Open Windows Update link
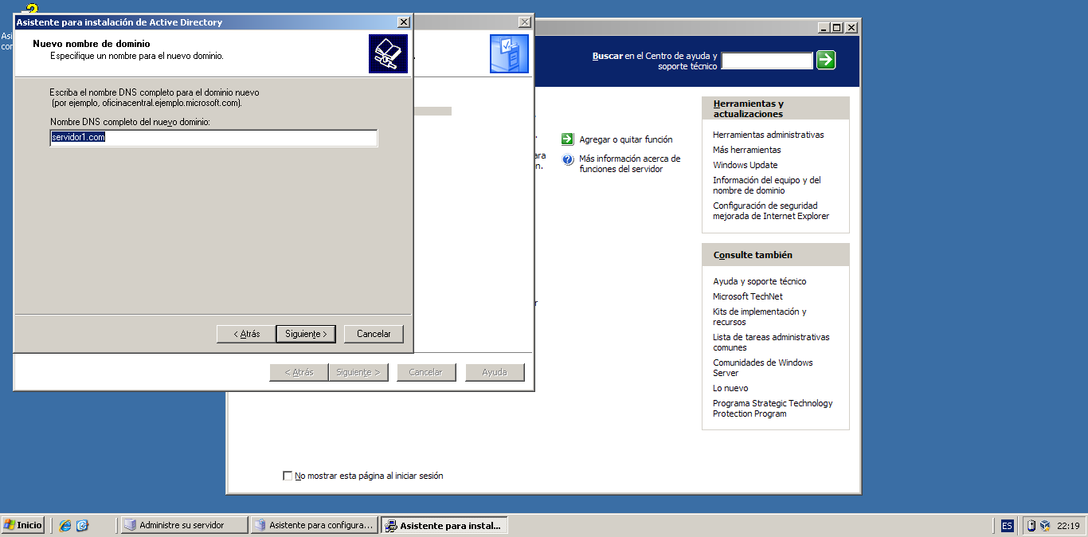 [746, 165]
